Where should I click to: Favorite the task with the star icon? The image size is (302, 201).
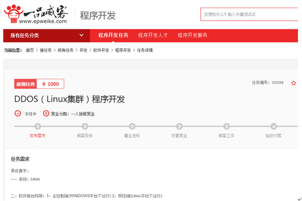coord(293,83)
